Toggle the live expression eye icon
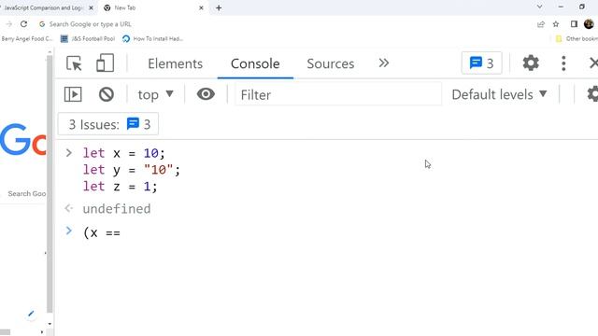The height and width of the screenshot is (336, 598). [206, 94]
